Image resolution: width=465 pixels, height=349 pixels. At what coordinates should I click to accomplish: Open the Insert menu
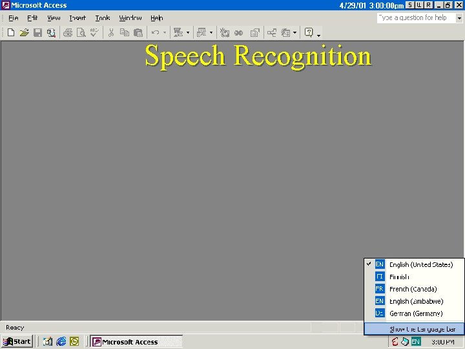(x=77, y=18)
